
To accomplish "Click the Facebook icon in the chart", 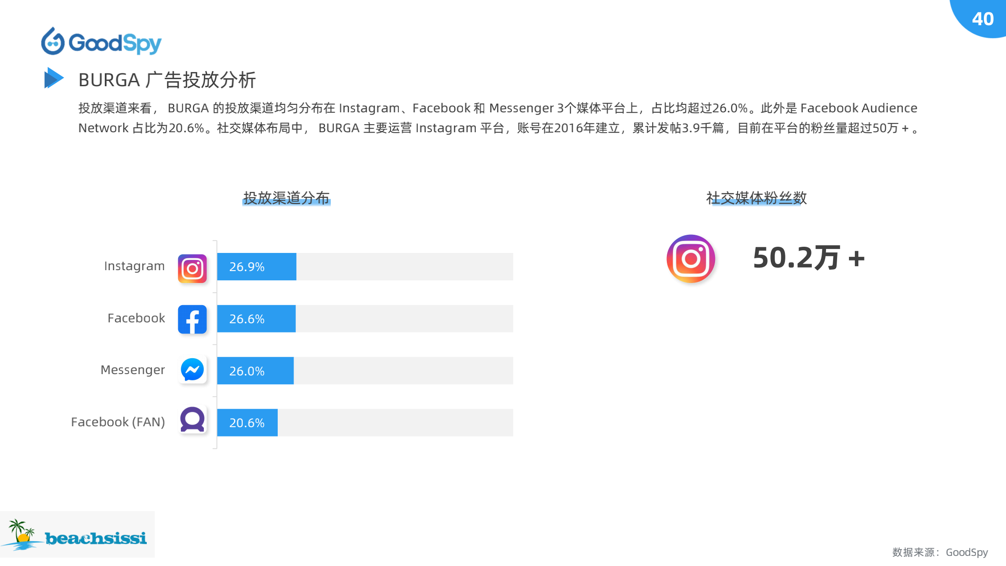I will coord(192,319).
